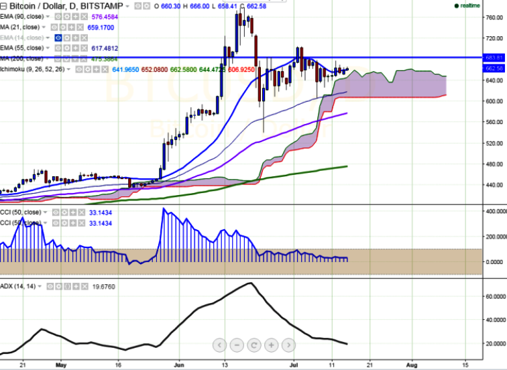Hide the top CCI (50, close) indicator

56,212
